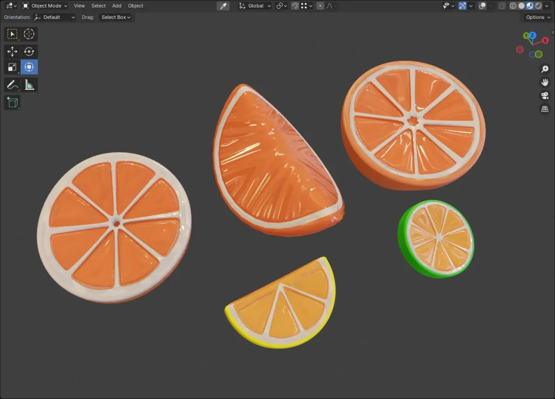
Task: Toggle camera view in viewport
Action: pos(545,96)
